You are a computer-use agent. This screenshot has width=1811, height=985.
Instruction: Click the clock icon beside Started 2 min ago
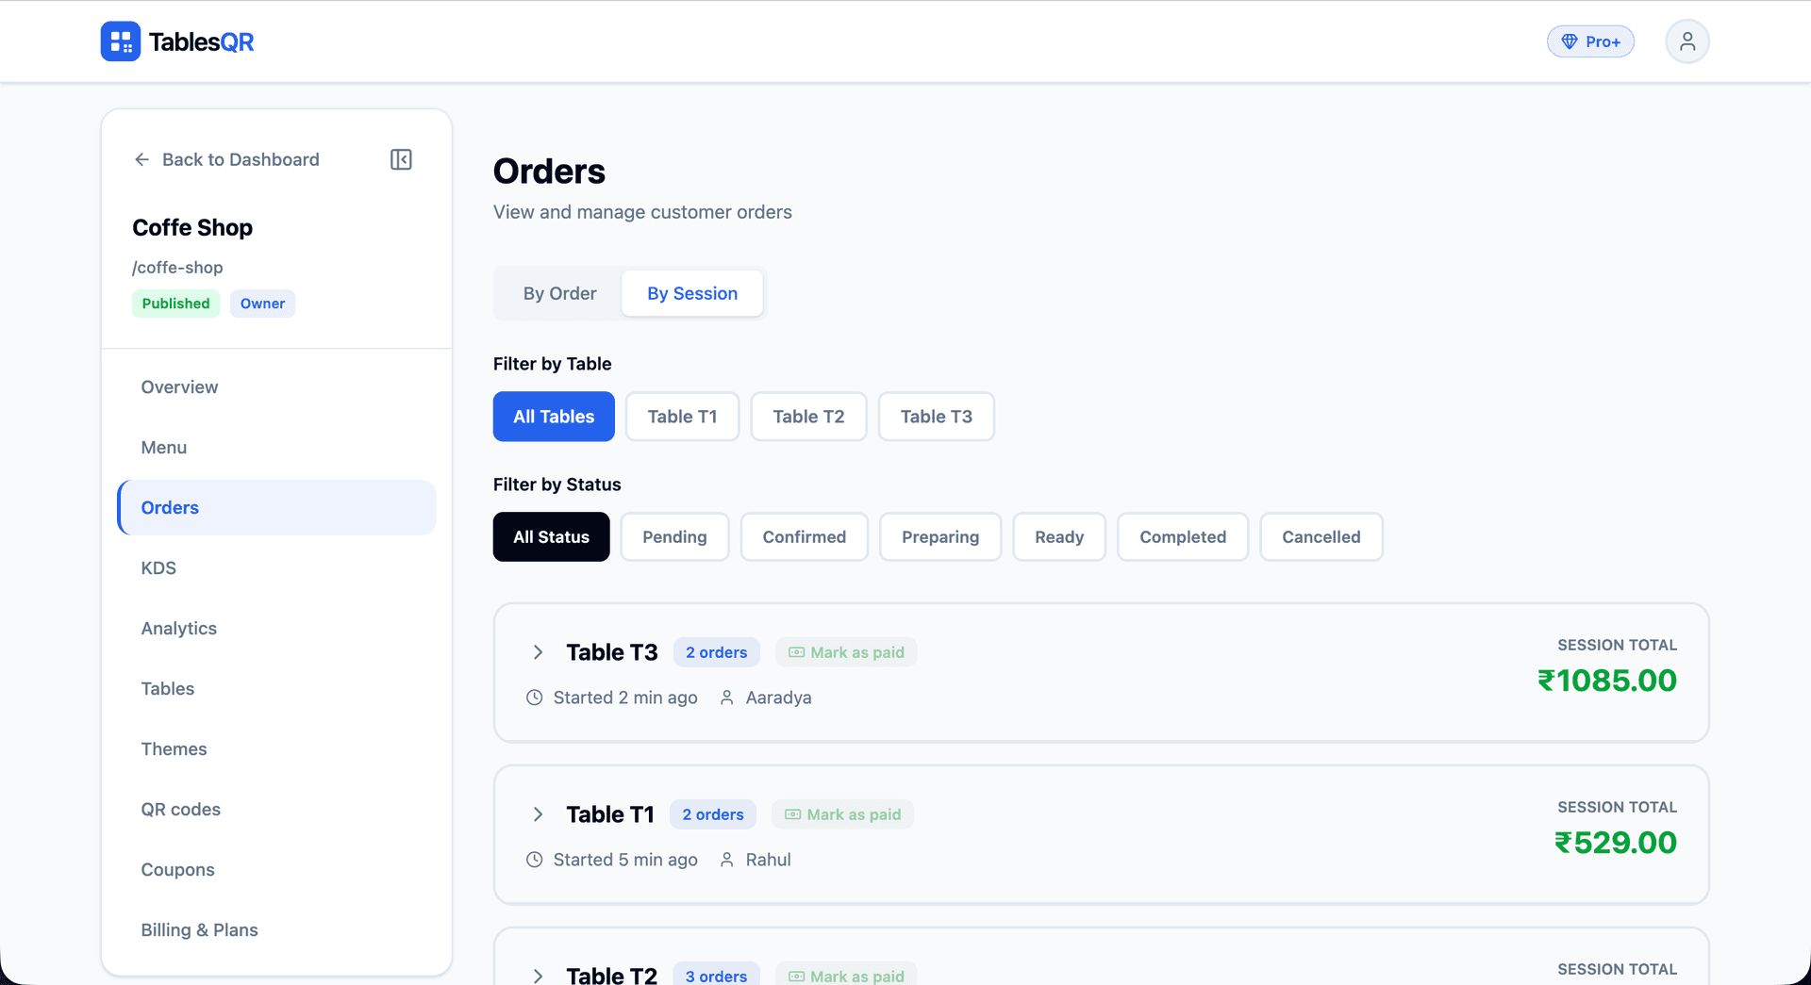(534, 698)
